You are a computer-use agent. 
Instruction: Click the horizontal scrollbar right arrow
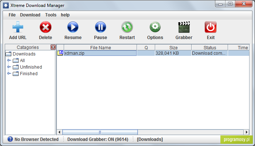click(x=246, y=132)
